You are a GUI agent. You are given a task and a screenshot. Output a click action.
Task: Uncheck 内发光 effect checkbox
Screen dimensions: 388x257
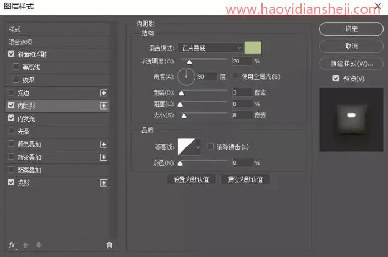coord(11,118)
